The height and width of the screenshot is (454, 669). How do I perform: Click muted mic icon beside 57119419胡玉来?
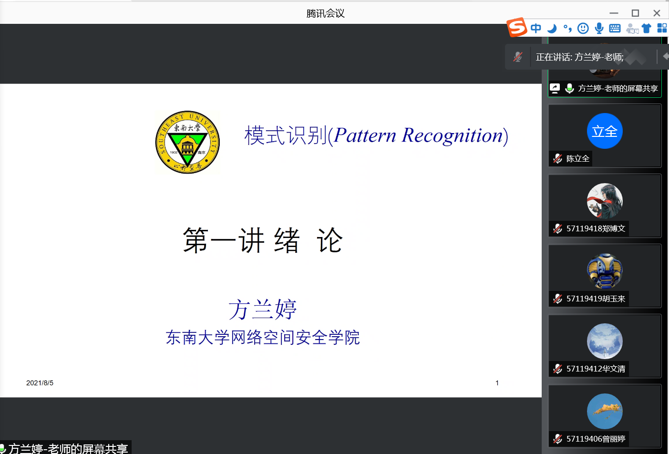[557, 299]
